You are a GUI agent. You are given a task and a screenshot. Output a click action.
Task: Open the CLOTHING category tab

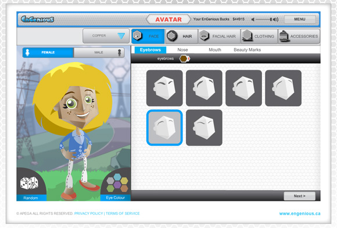259,37
